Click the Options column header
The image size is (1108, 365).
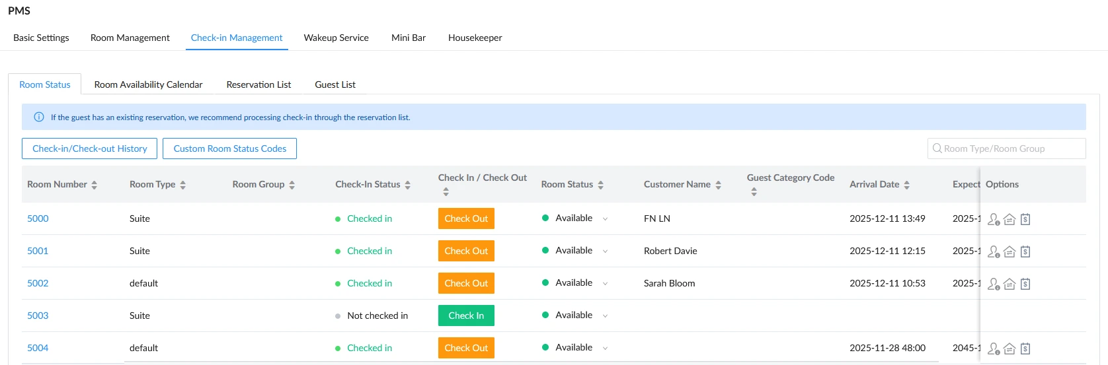[x=1002, y=184]
